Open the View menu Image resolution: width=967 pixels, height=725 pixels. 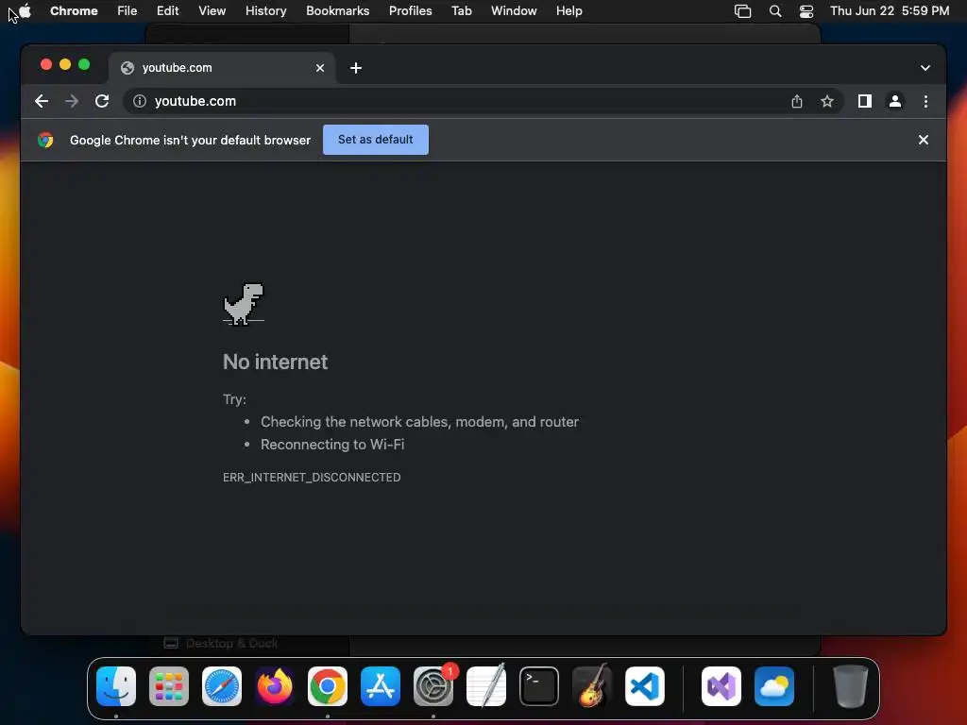point(212,10)
